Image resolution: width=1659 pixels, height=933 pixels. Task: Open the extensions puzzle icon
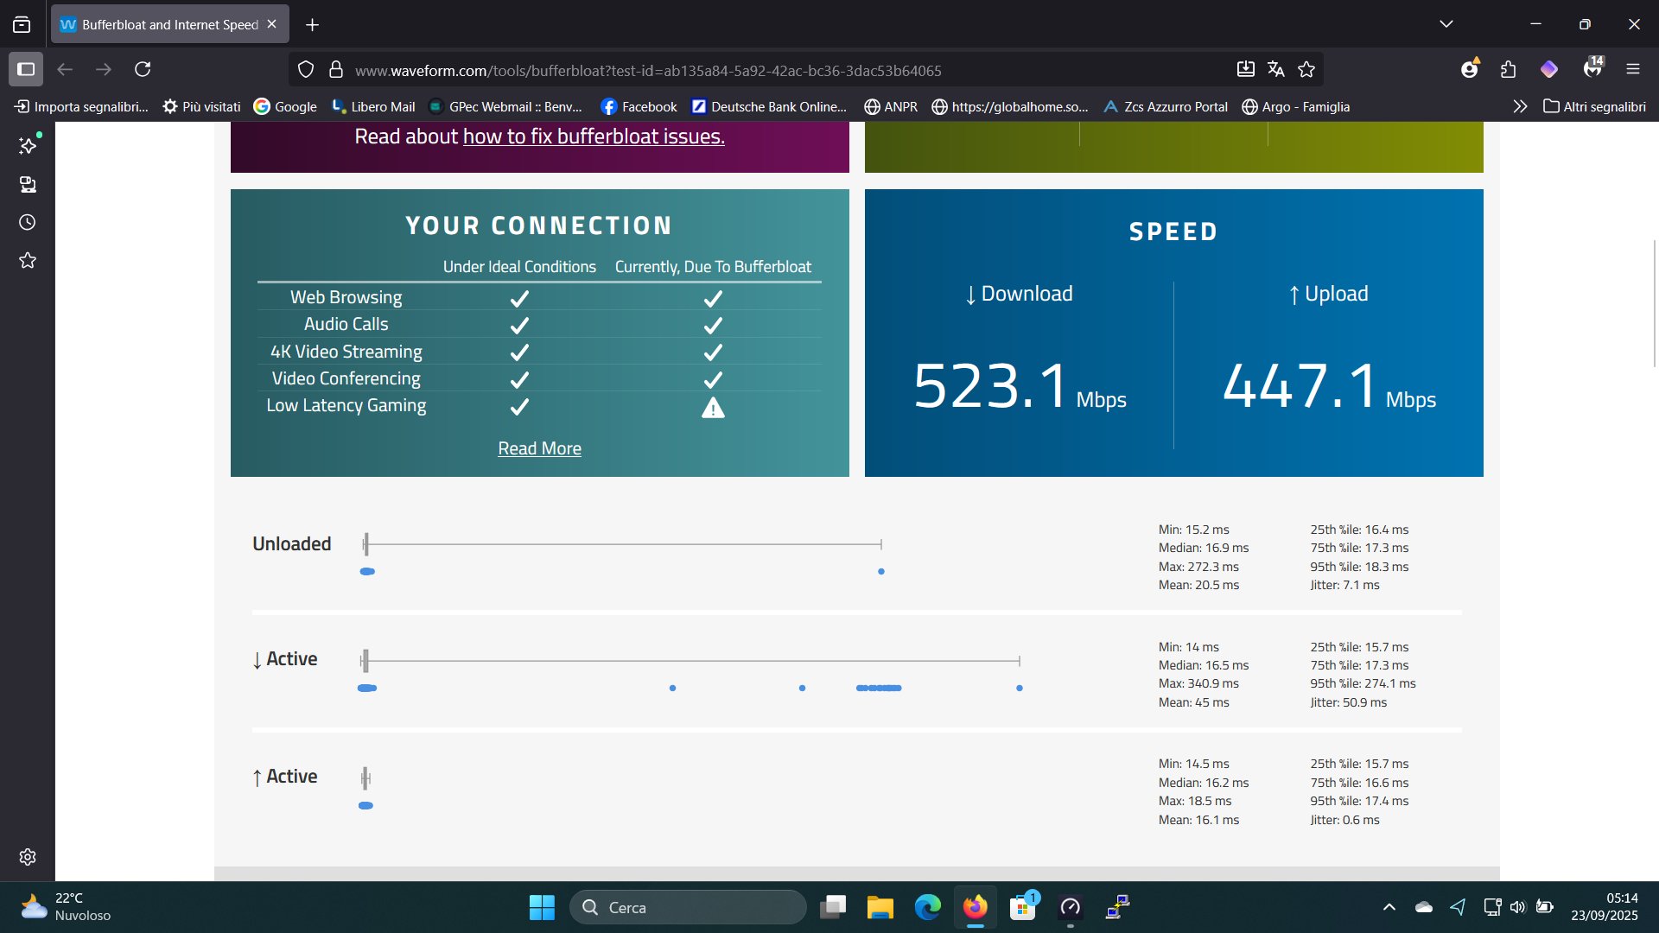tap(1508, 69)
